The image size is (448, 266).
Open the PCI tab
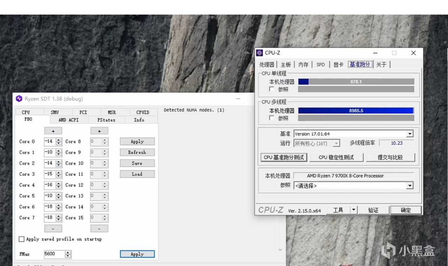(83, 112)
